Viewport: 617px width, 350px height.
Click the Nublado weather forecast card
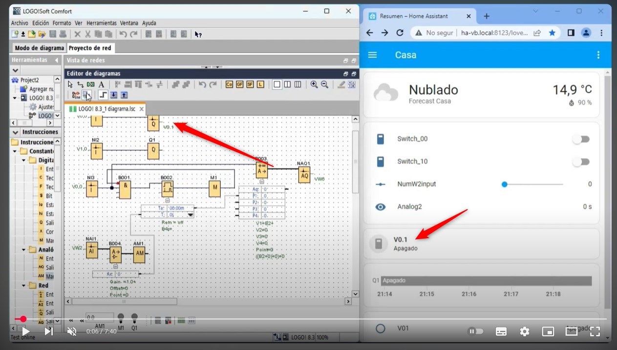click(482, 95)
